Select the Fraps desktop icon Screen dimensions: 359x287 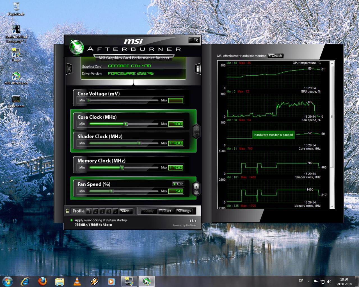tap(16, 54)
